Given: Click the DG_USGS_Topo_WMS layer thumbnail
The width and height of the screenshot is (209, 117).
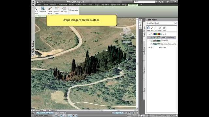Looking at the screenshot, I should point(157,44).
